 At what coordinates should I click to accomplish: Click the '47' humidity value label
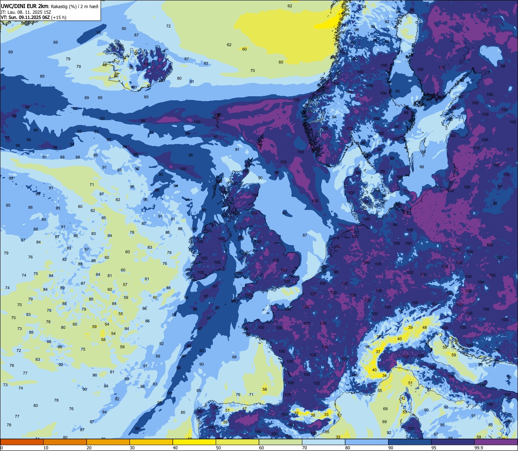(x=244, y=409)
